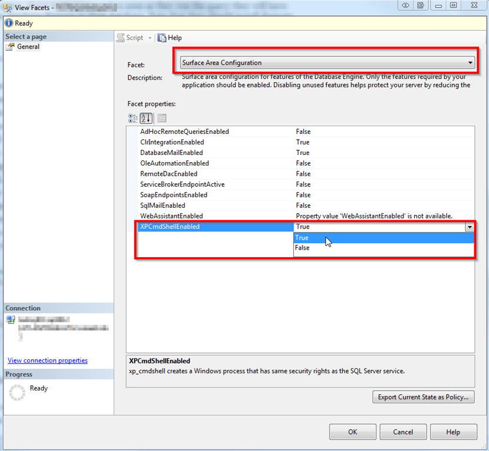
Task: Select the General page entry
Action: pyautogui.click(x=28, y=46)
